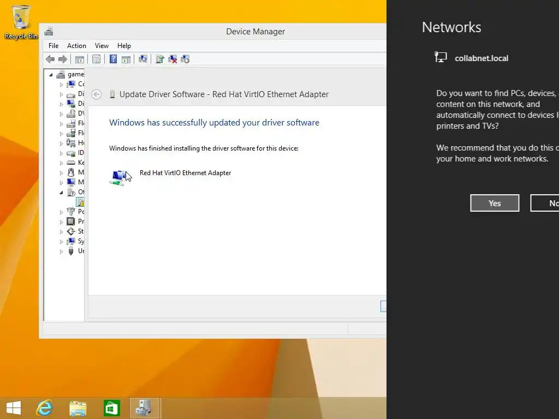The image size is (559, 419).
Task: Click the Uninstall device icon with red X
Action: (173, 59)
